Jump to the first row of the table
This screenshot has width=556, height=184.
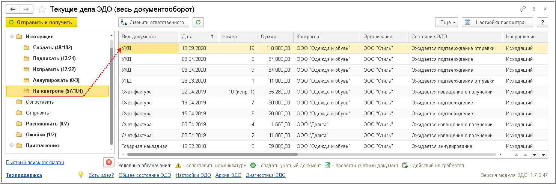pyautogui.click(x=517, y=154)
